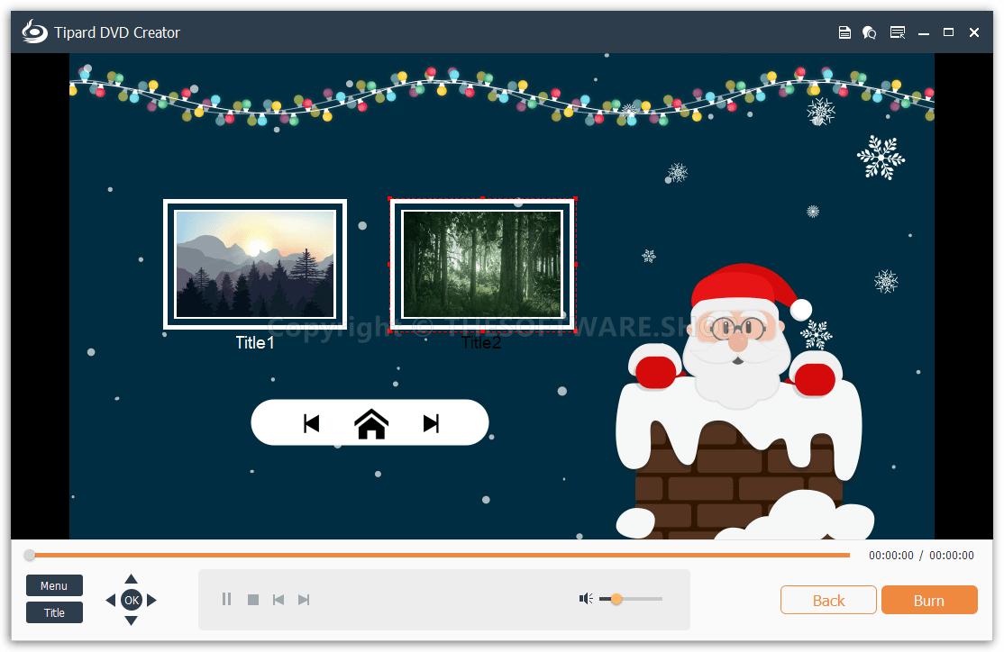
Task: Select the Title1 mountain sunset thumbnail
Action: tap(254, 264)
